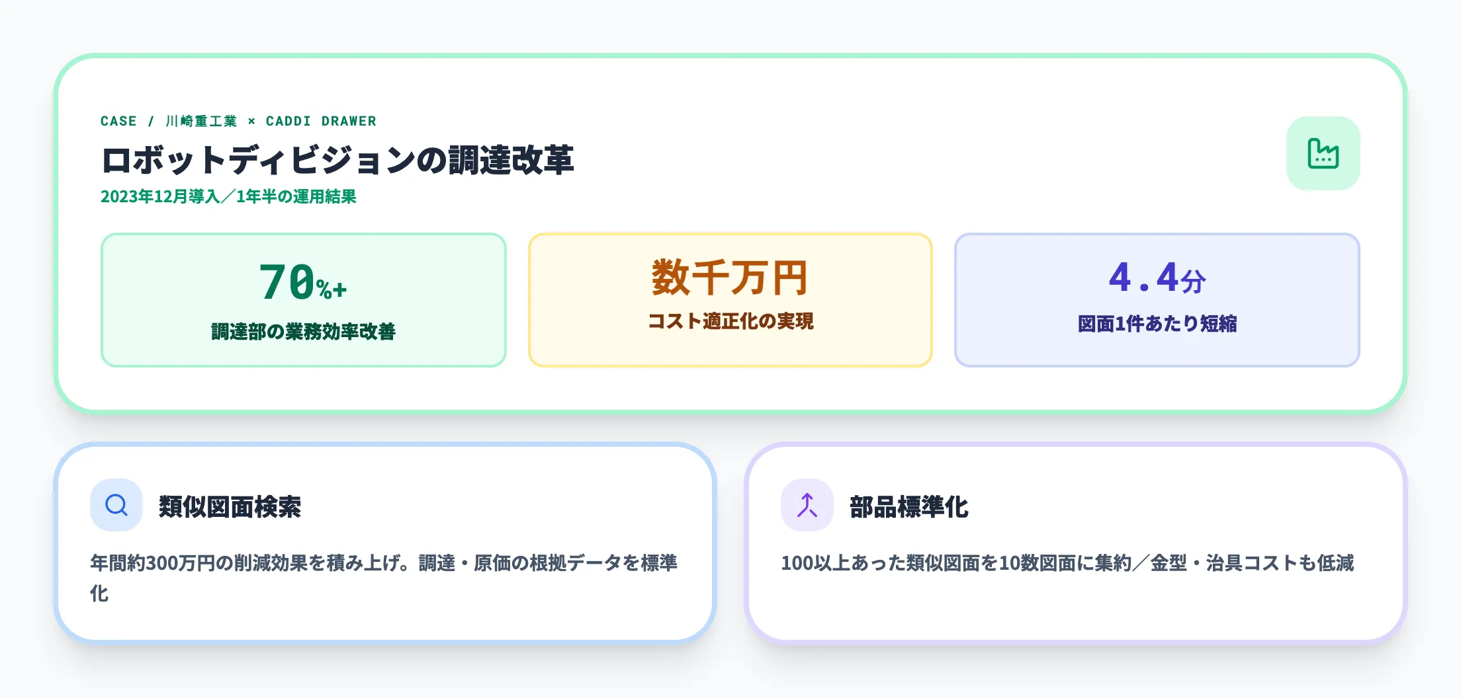Click the コスト適正化の実現 caption

(x=730, y=321)
